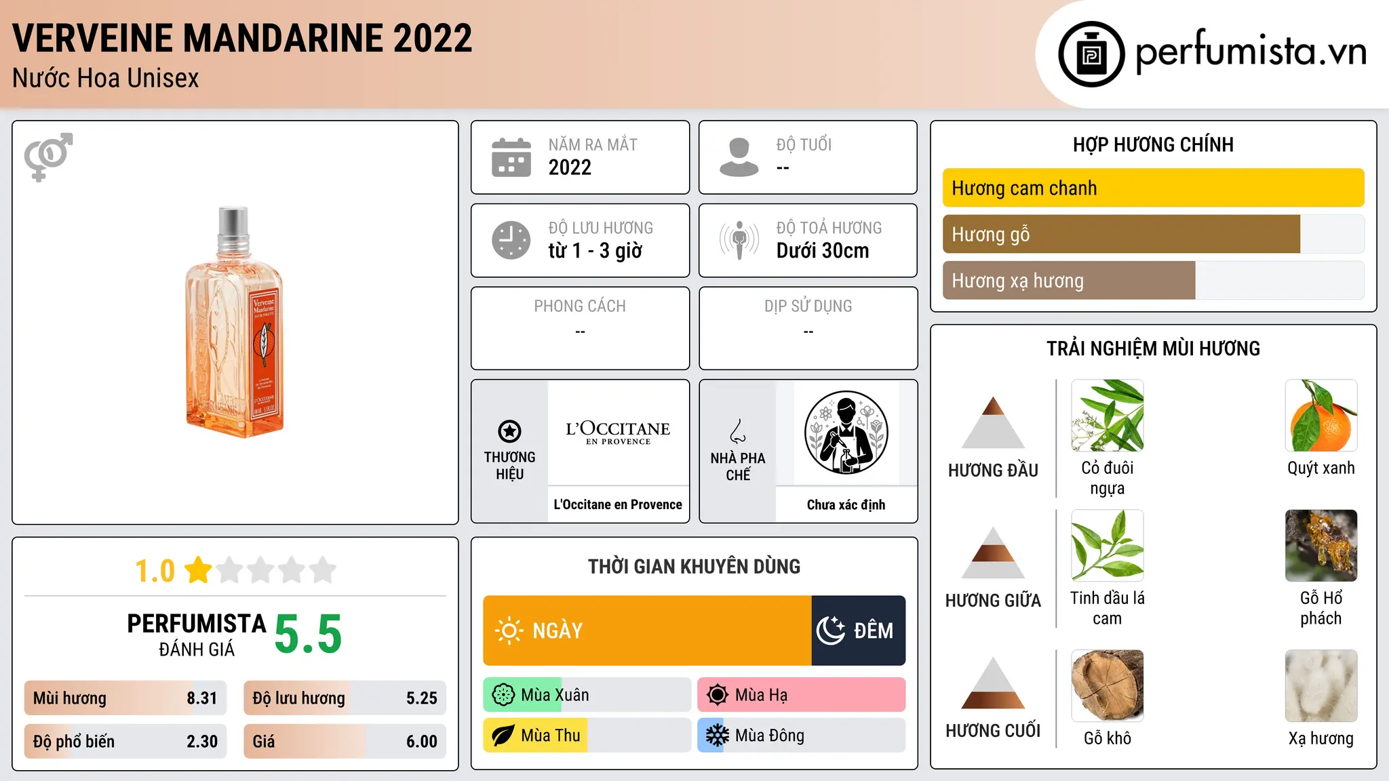This screenshot has width=1389, height=781.
Task: Click the PERFUMISTA ĐÁNH GIÁ label
Action: pos(197,635)
